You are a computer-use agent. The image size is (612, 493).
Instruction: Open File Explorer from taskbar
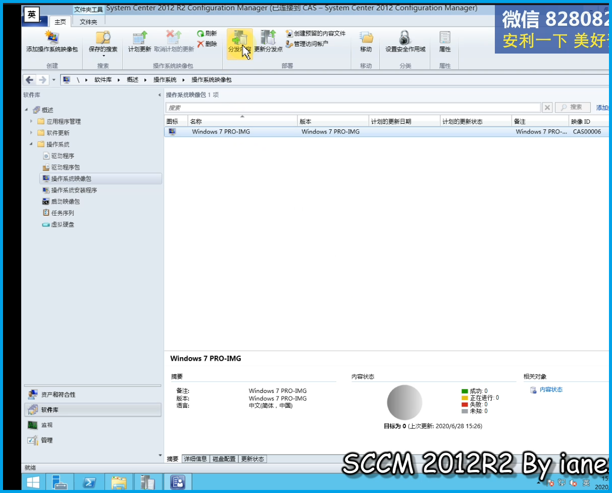coord(119,482)
